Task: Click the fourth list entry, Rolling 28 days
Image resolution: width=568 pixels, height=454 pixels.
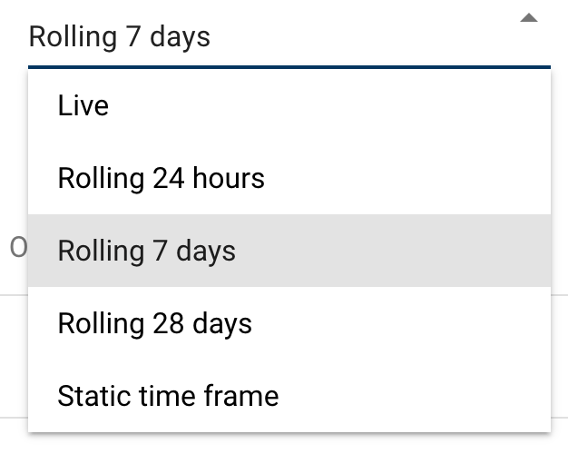Action: click(x=155, y=323)
